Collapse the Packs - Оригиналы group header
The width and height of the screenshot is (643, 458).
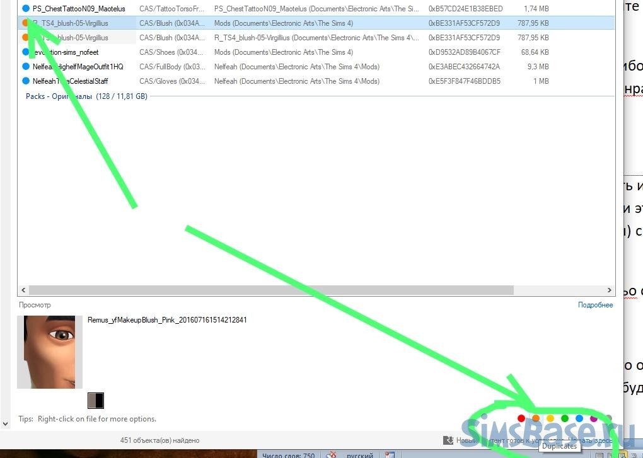(x=86, y=96)
